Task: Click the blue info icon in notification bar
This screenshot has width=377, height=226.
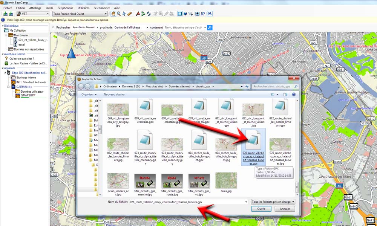Action: pos(3,20)
